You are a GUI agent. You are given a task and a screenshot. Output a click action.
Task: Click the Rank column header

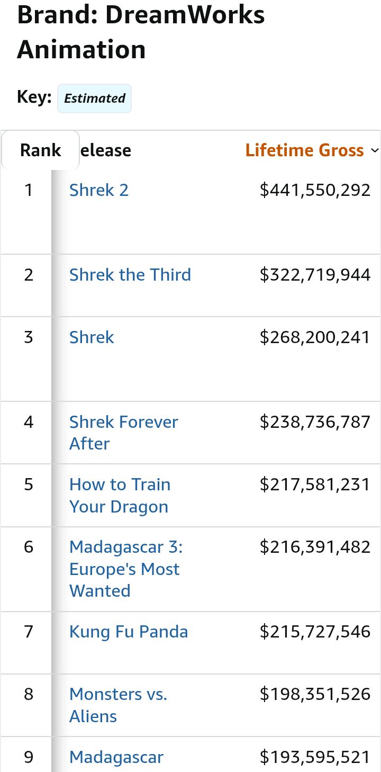pos(41,150)
